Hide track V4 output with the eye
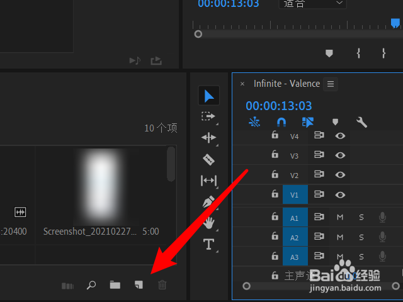The width and height of the screenshot is (403, 302). [340, 136]
